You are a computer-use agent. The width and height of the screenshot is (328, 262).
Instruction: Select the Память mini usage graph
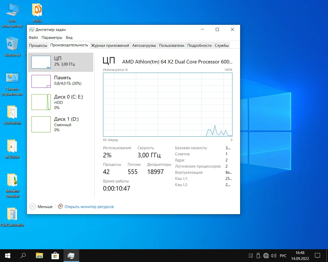41,81
